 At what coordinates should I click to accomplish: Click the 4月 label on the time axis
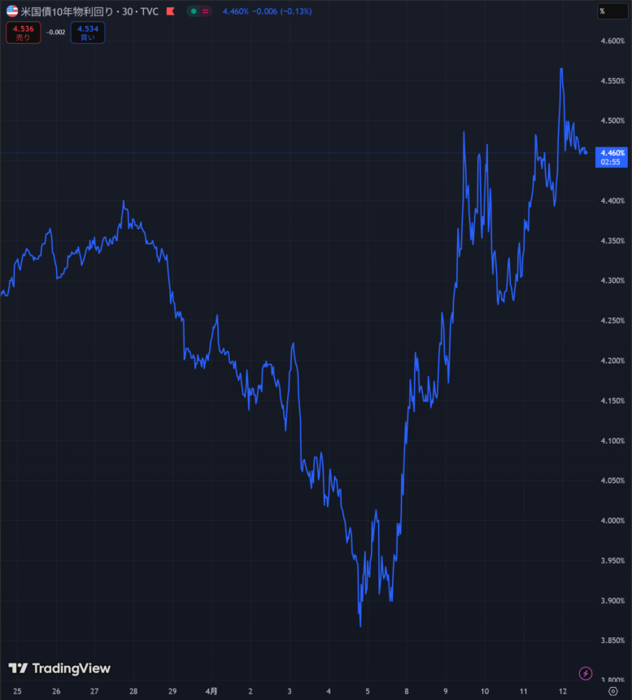211,691
